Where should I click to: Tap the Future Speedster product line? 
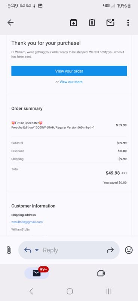click(27, 123)
